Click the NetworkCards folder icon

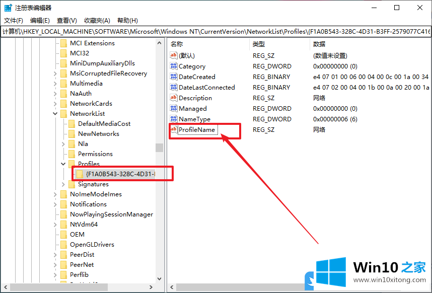pos(63,104)
